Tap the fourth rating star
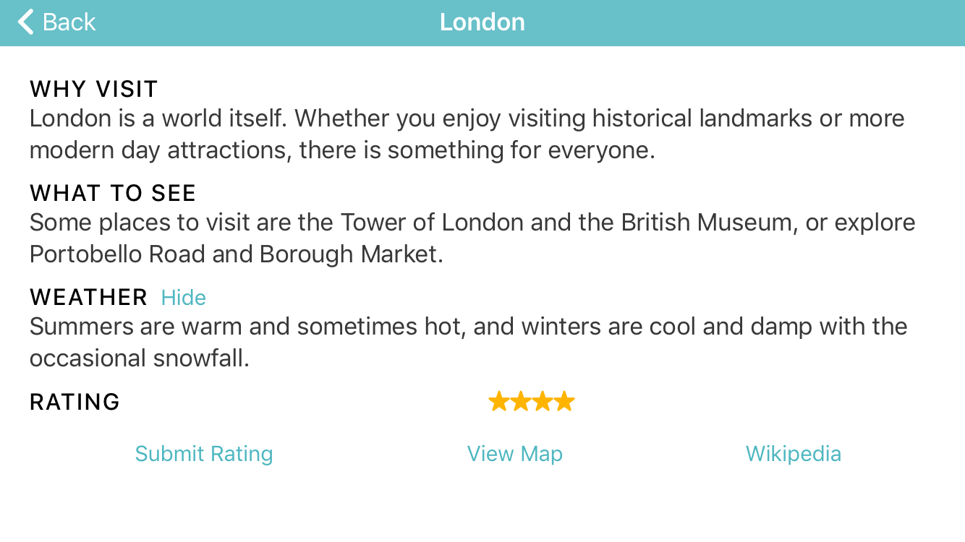The image size is (965, 542). 564,401
